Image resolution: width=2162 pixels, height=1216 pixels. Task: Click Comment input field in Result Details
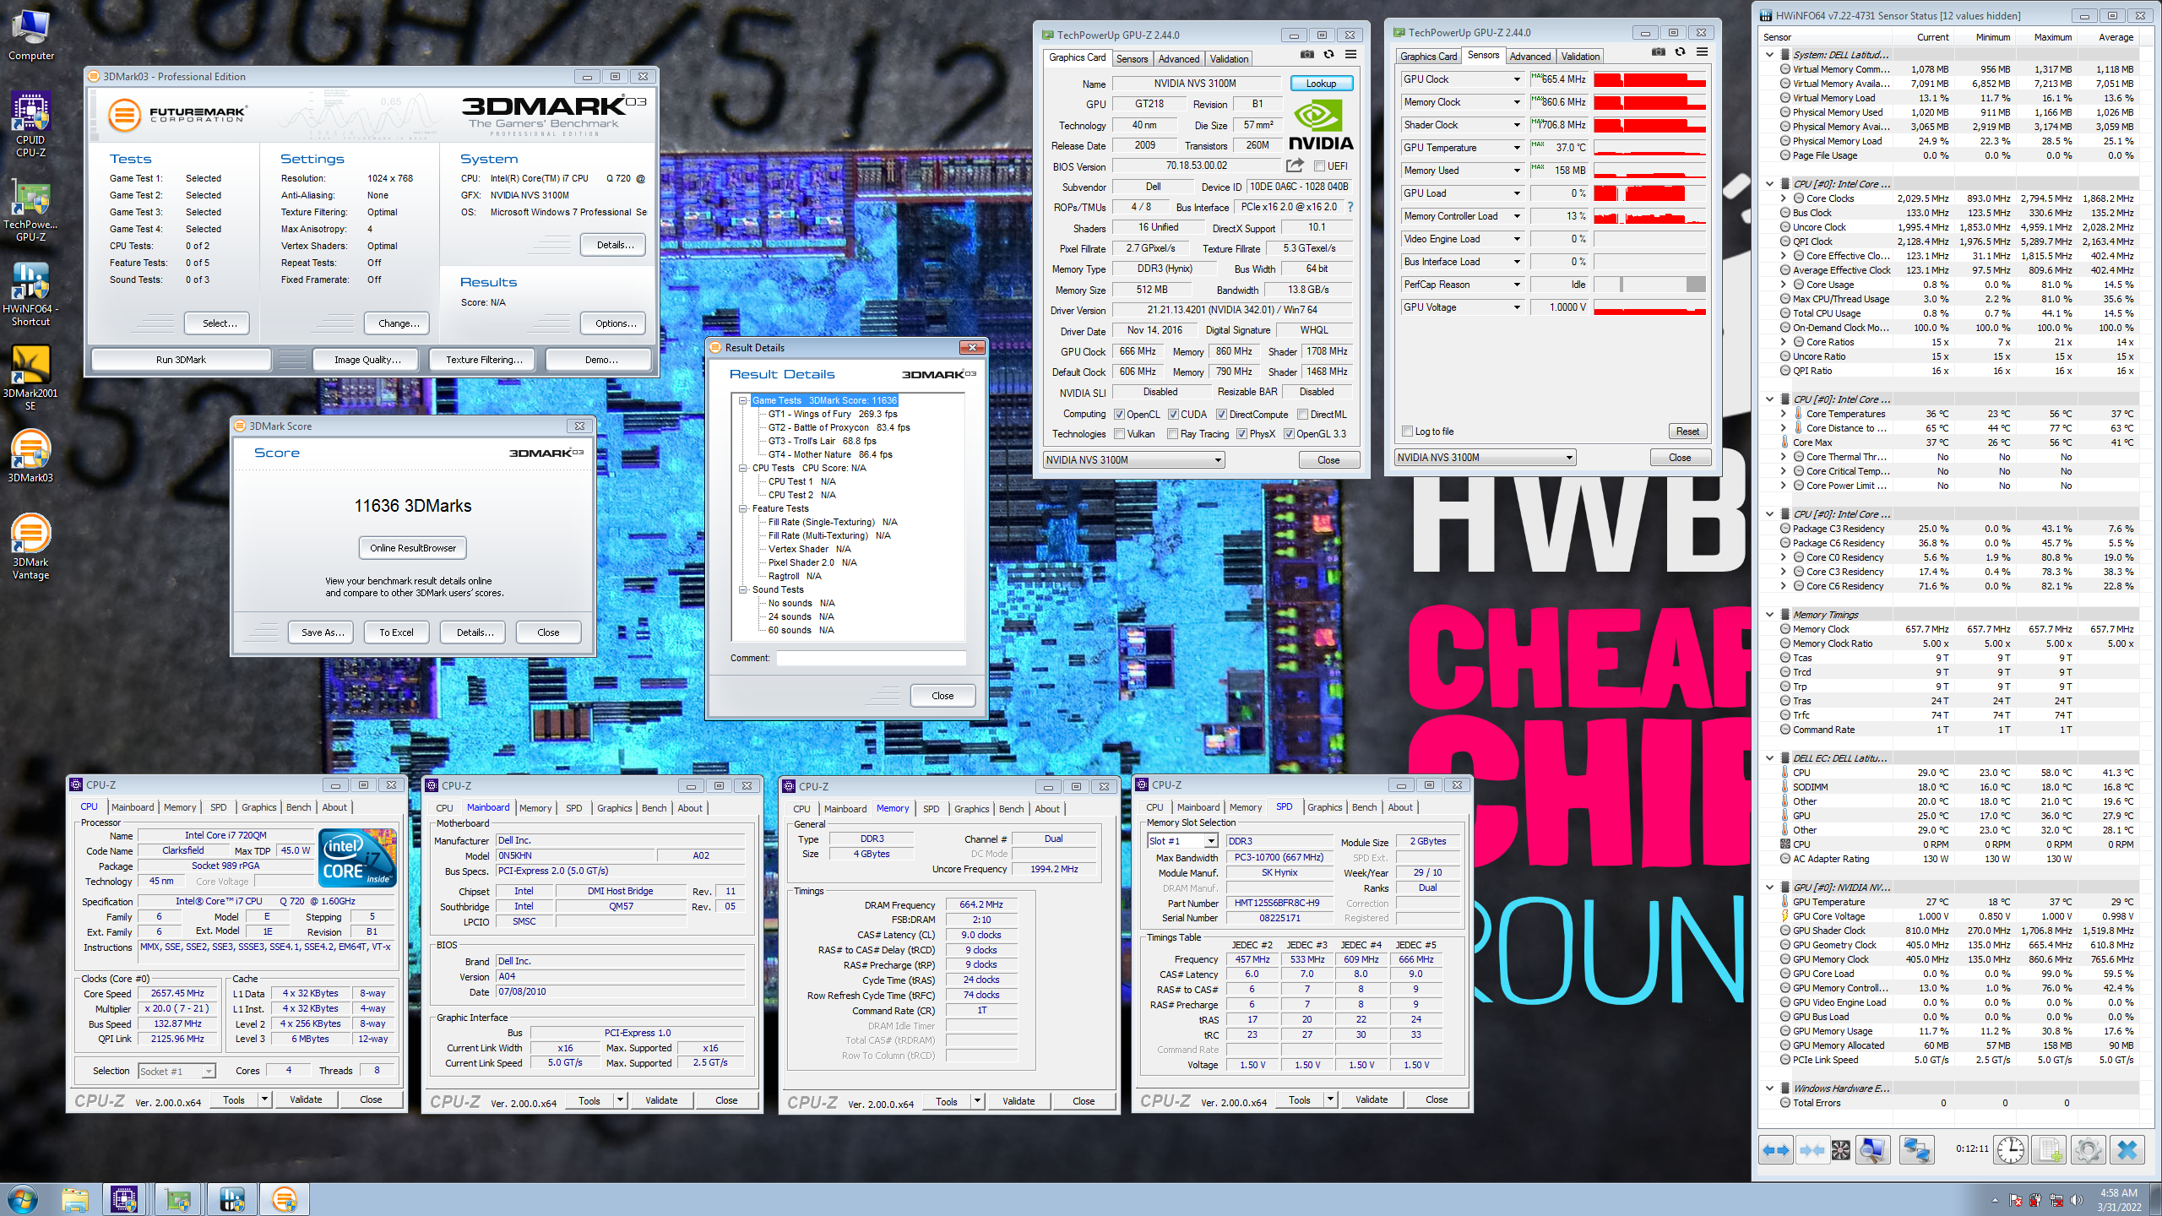(870, 658)
